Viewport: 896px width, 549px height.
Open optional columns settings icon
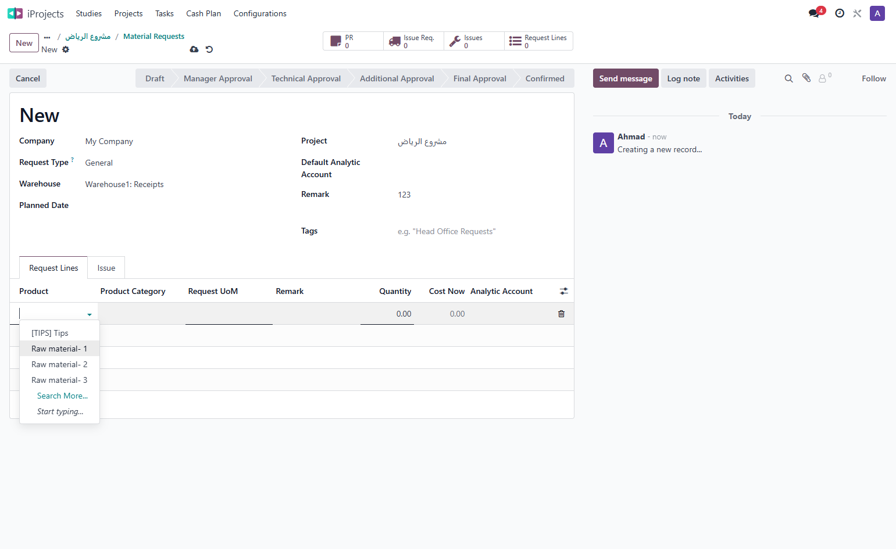coord(563,291)
